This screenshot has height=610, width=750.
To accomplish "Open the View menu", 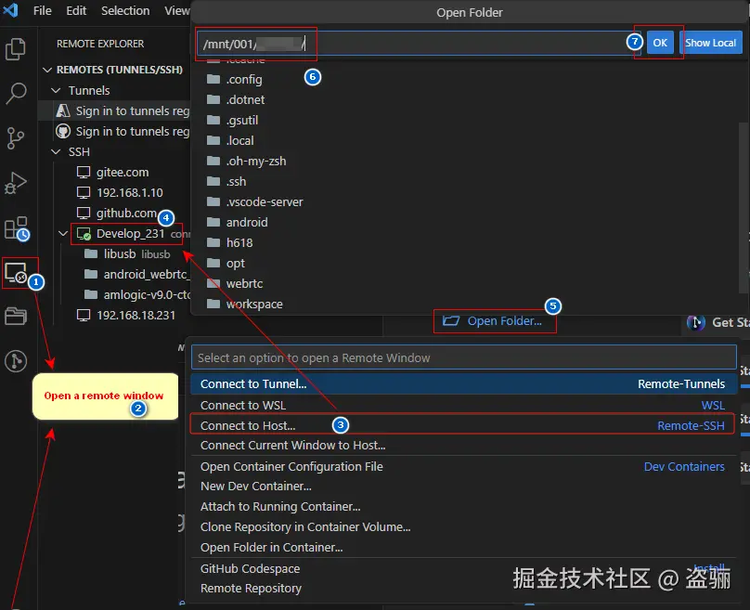I will (x=177, y=10).
